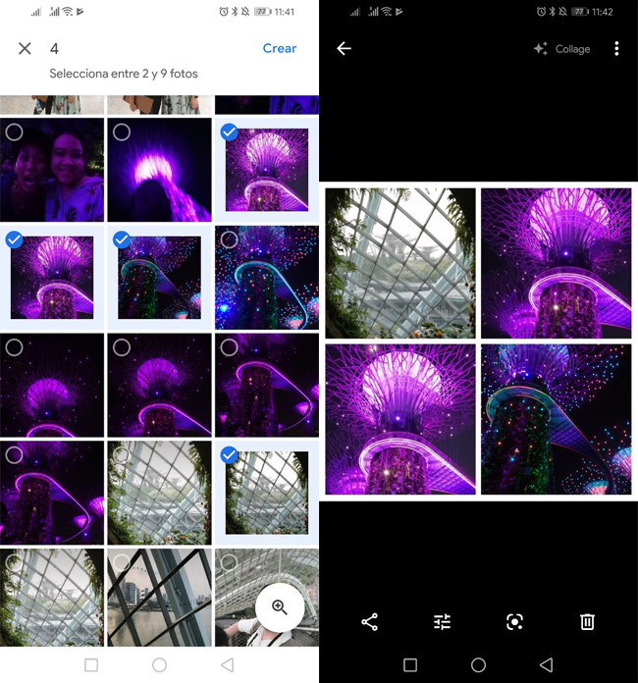Image resolution: width=638 pixels, height=683 pixels.
Task: Tap the right phone's recent apps square
Action: click(x=410, y=665)
